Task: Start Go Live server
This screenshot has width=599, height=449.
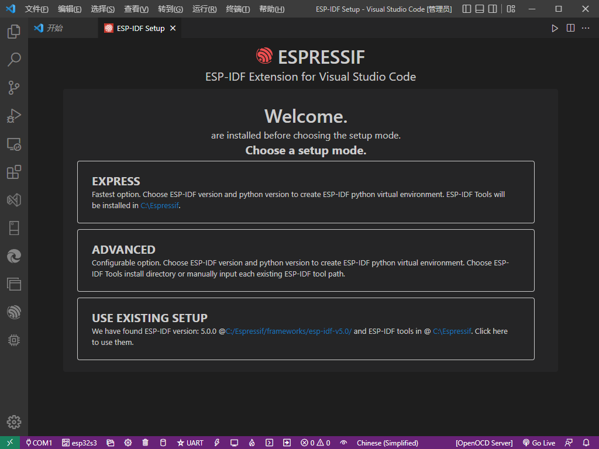Action: pos(539,443)
